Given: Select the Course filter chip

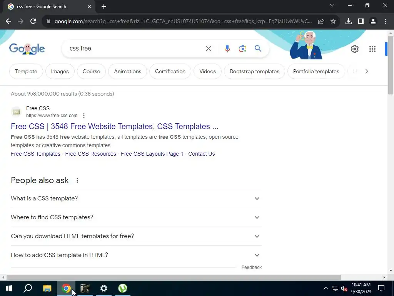Looking at the screenshot, I should tap(91, 71).
